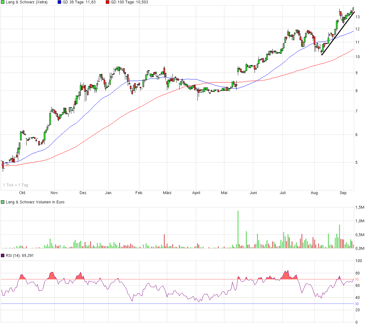Click RSI axis value 80

358,273
